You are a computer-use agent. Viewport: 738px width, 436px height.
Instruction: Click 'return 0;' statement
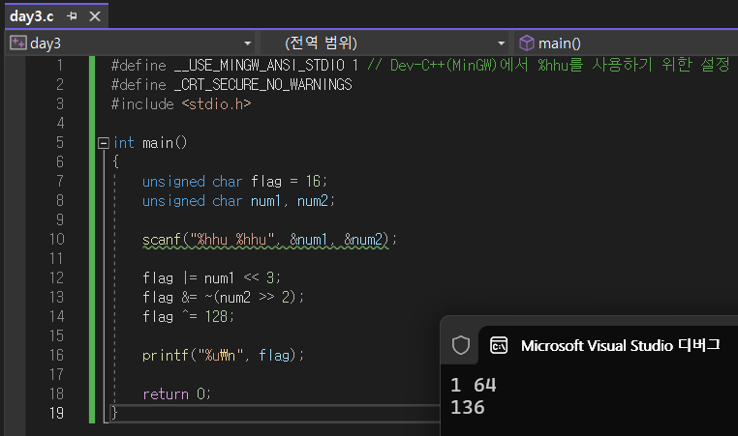[x=176, y=393]
